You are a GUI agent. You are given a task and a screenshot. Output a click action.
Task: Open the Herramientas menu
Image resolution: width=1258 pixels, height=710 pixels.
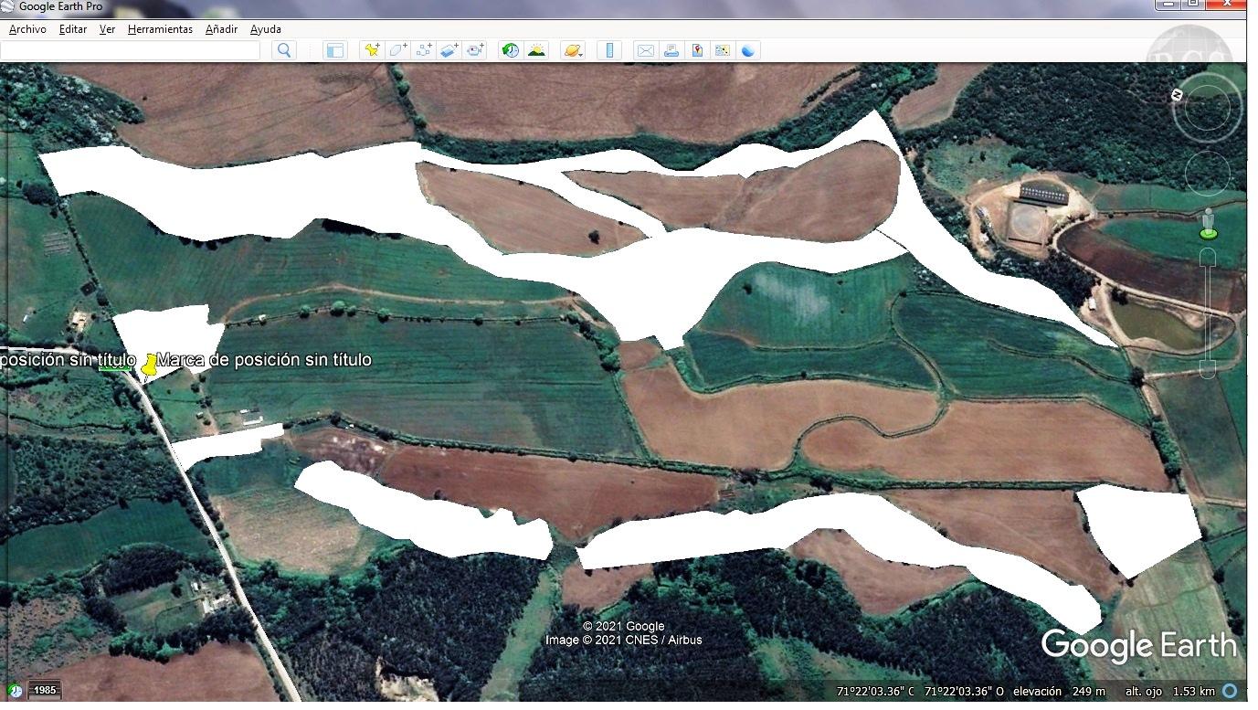tap(160, 29)
